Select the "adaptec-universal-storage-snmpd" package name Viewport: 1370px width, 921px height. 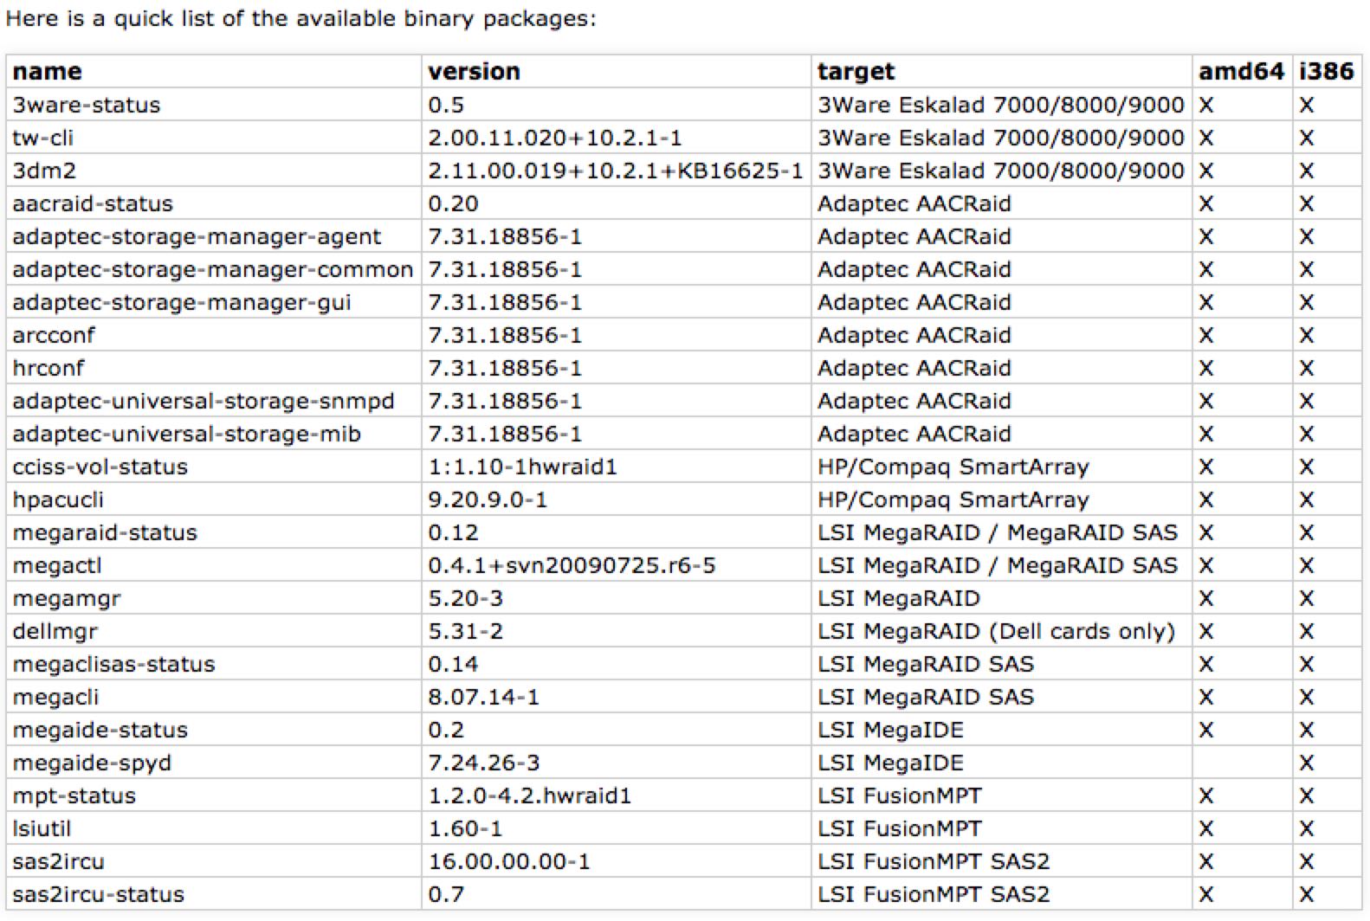[x=204, y=401]
